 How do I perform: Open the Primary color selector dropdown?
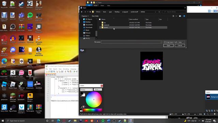pyautogui.click(x=86, y=90)
